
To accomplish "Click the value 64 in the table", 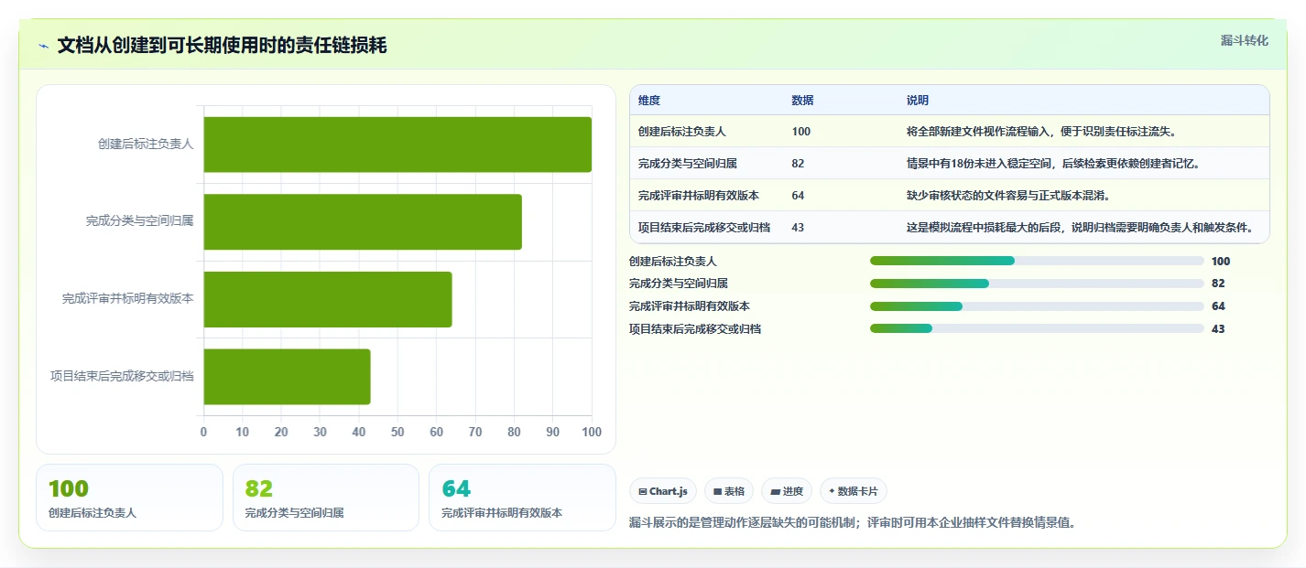I will click(798, 196).
